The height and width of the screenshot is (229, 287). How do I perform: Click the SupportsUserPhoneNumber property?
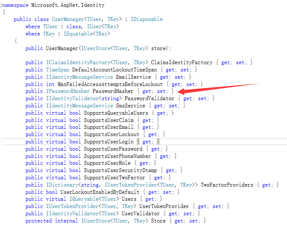click(x=117, y=156)
